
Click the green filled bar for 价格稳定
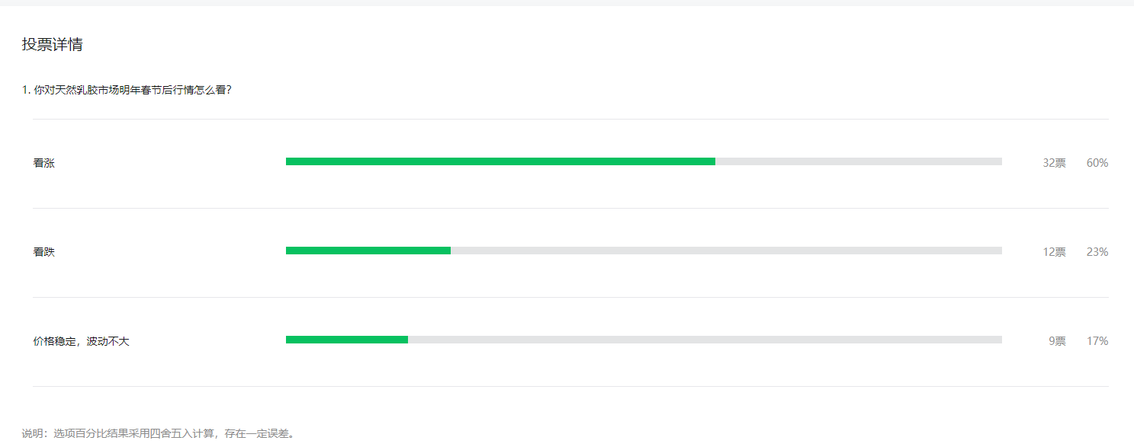tap(347, 340)
